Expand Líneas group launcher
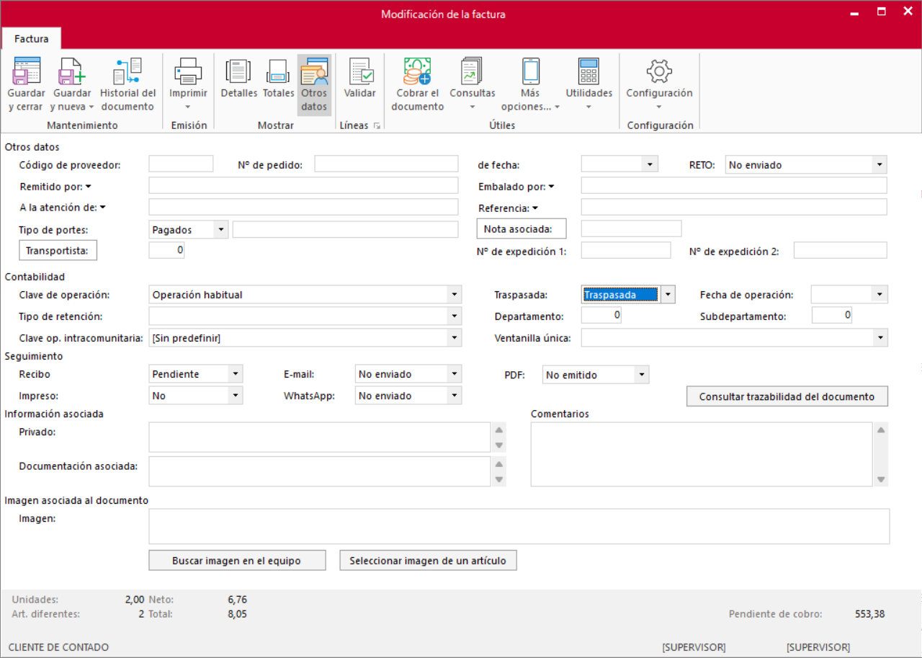This screenshot has width=922, height=658. pyautogui.click(x=377, y=125)
